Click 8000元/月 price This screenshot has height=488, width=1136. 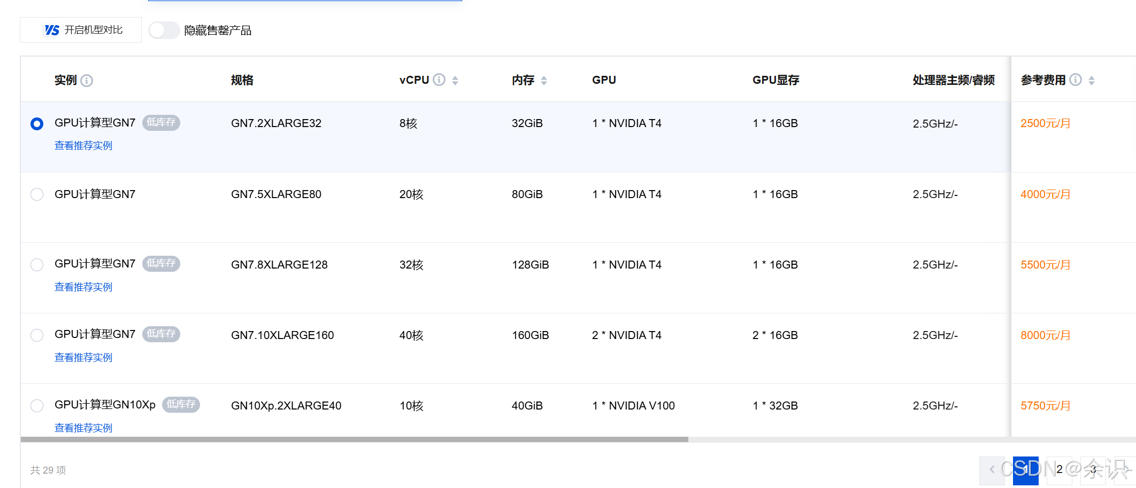(1045, 335)
